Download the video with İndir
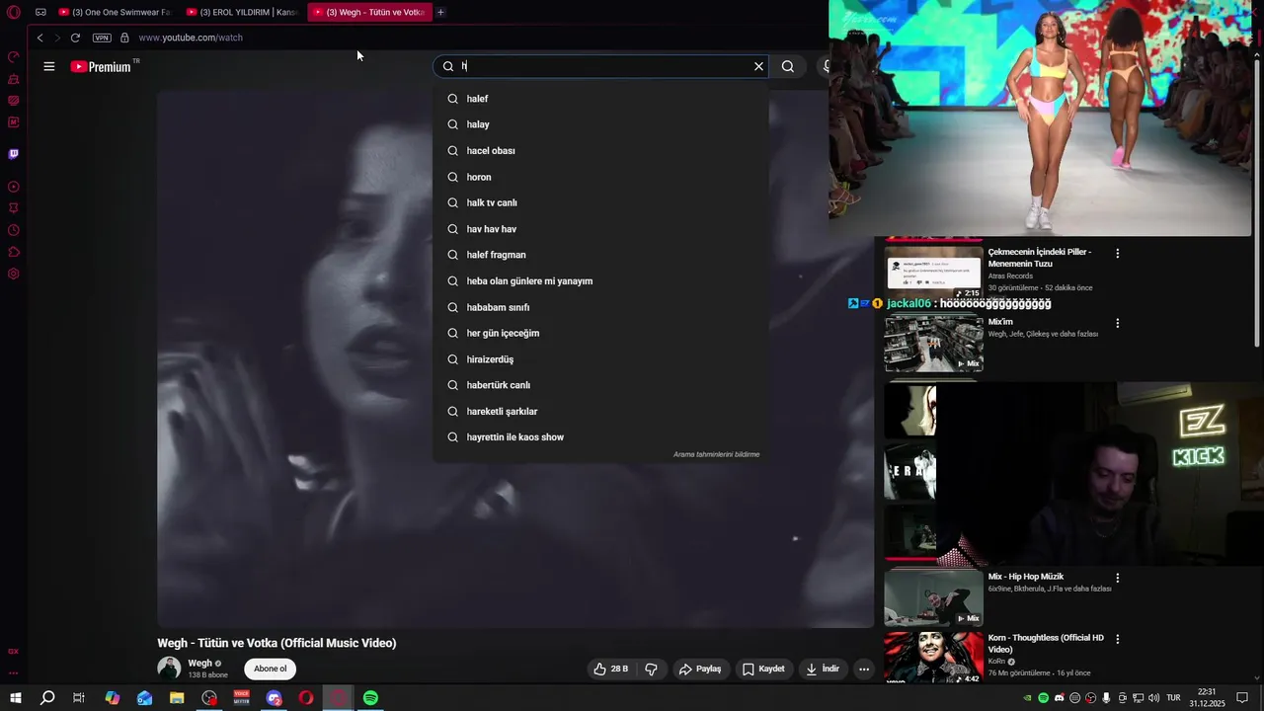The width and height of the screenshot is (1264, 711). pos(823,669)
